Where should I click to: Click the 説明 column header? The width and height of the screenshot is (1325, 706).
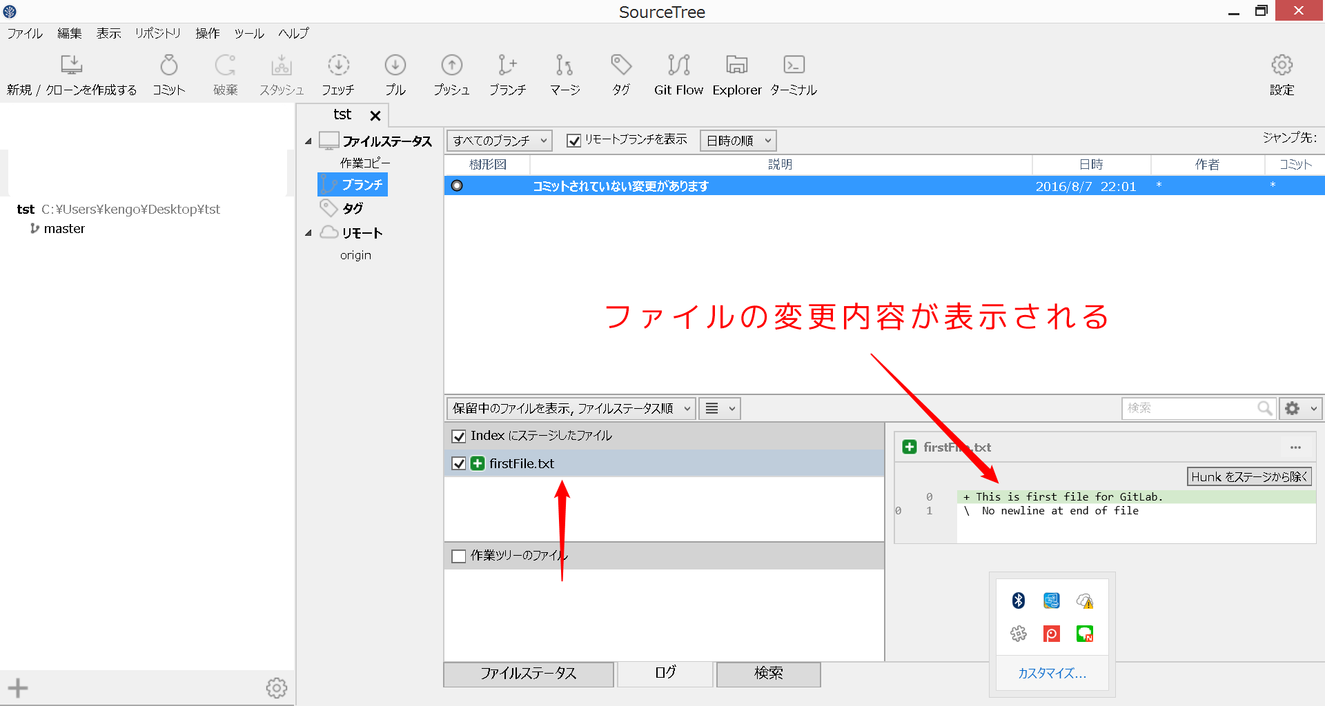click(x=781, y=164)
